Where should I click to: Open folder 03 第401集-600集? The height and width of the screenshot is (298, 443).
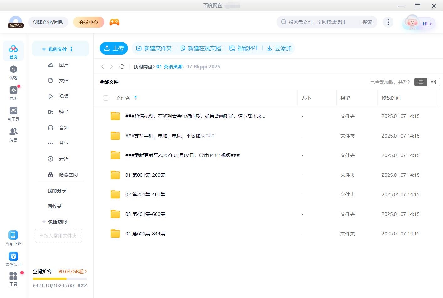tap(145, 214)
